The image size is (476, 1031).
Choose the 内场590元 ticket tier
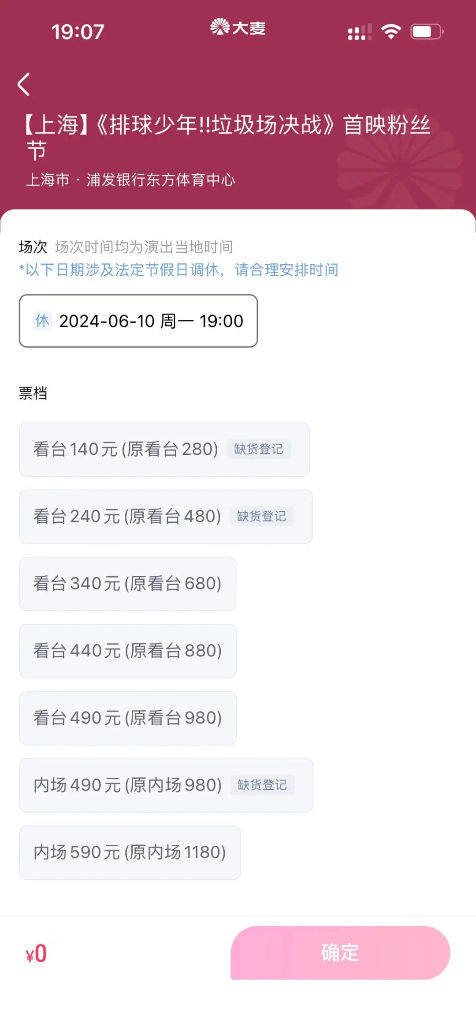pyautogui.click(x=130, y=852)
